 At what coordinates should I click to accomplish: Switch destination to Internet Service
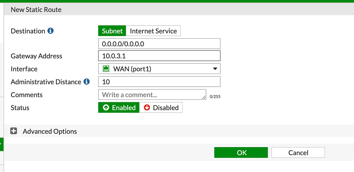153,31
